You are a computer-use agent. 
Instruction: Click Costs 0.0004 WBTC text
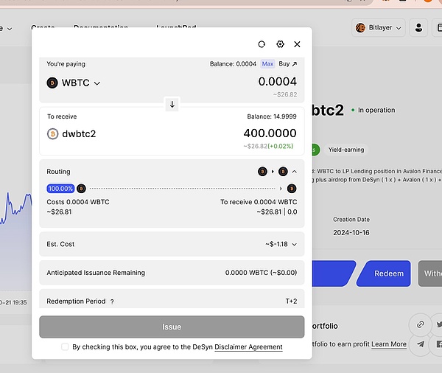(x=78, y=202)
